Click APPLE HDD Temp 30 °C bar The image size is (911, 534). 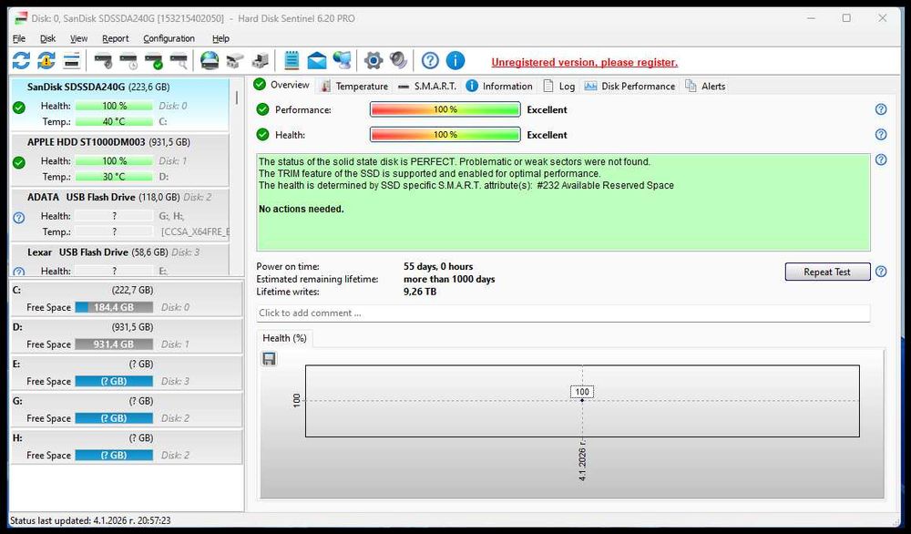coord(114,177)
